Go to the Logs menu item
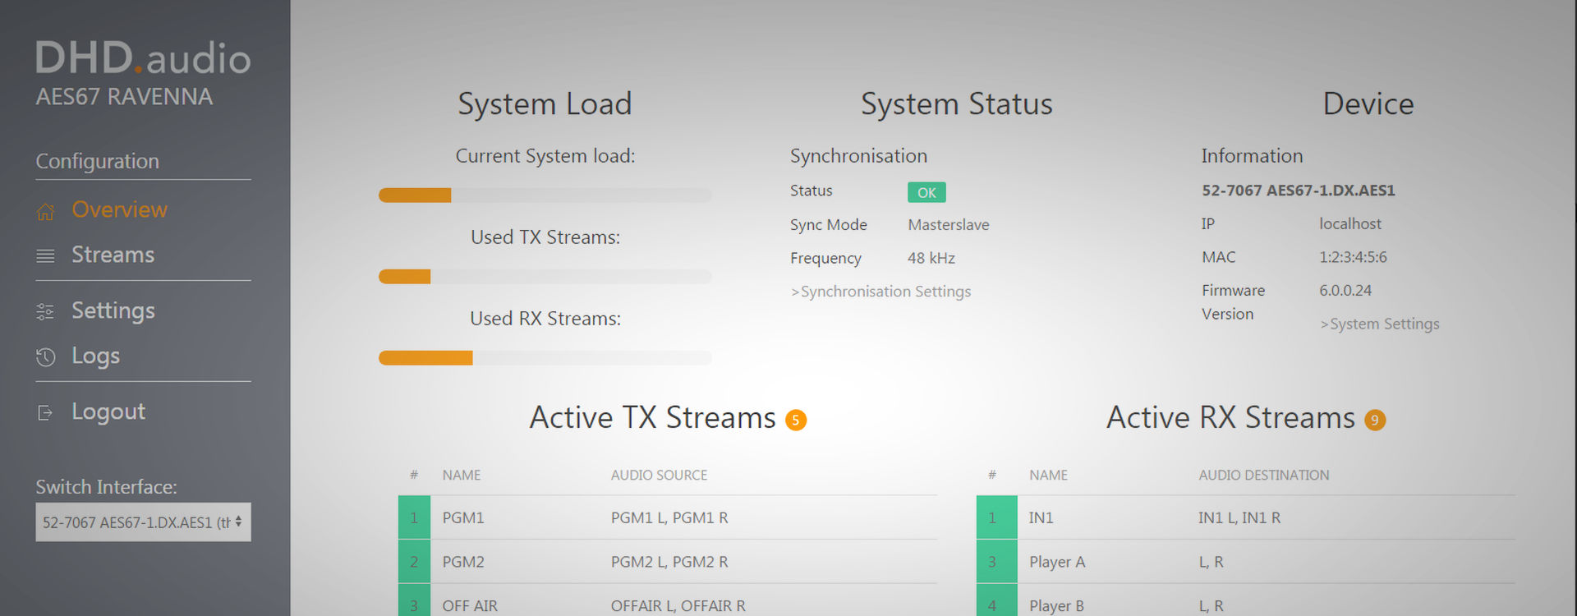This screenshot has height=616, width=1577. (x=95, y=356)
